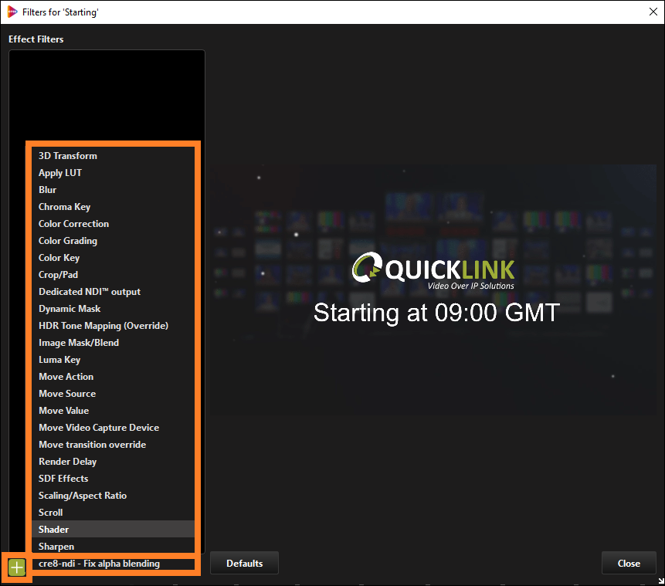Choose 3D Transform from the filter menu

coord(113,156)
